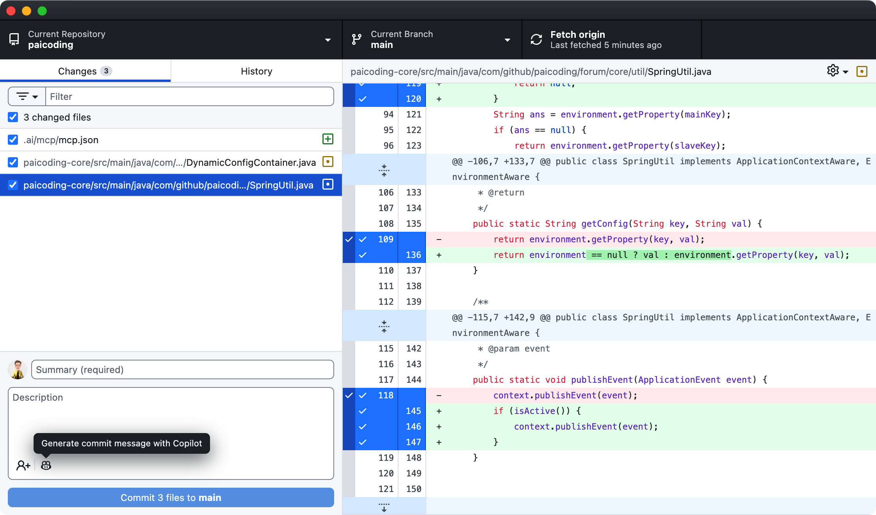
Task: Uncheck the mcp.json file checkbox
Action: click(x=13, y=140)
